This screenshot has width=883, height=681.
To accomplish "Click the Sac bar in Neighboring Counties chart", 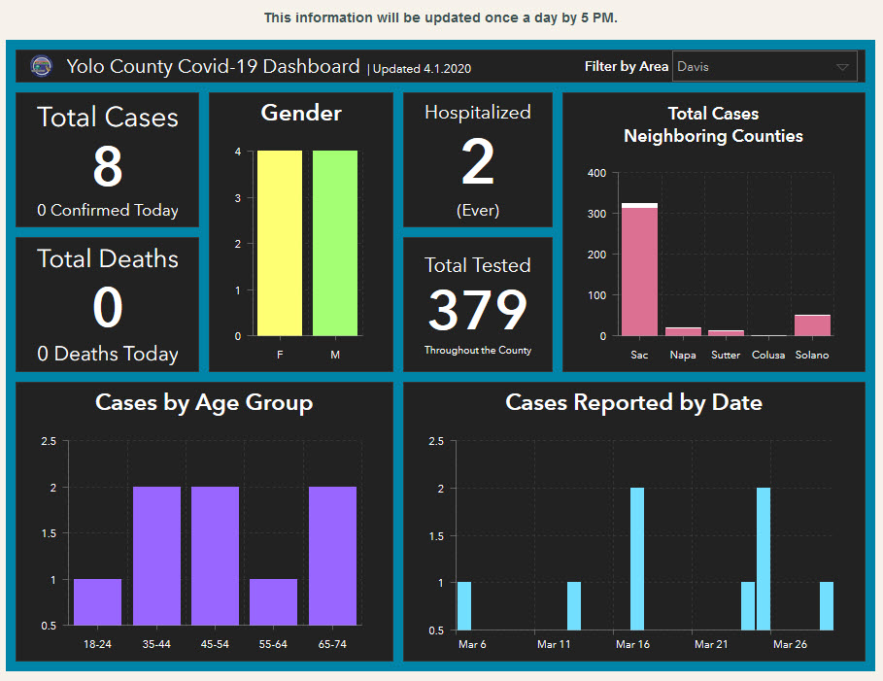I will click(639, 272).
